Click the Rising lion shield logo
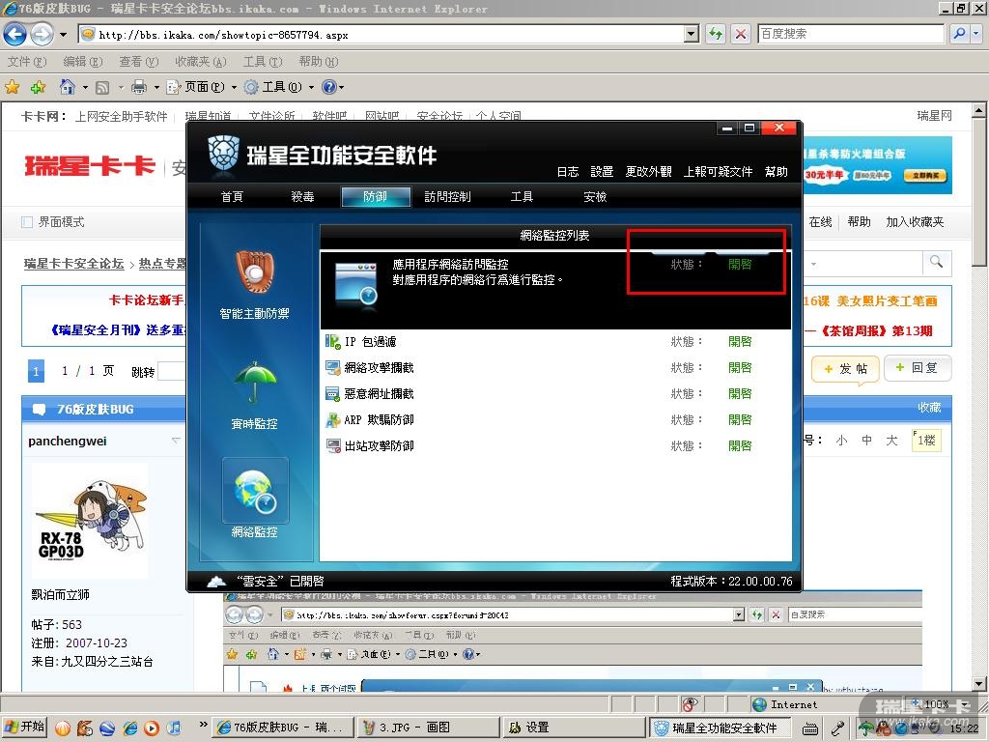This screenshot has height=742, width=989. point(223,153)
